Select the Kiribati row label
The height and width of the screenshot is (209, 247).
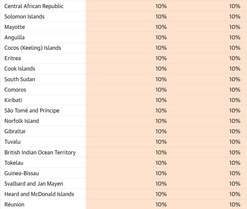coord(13,100)
